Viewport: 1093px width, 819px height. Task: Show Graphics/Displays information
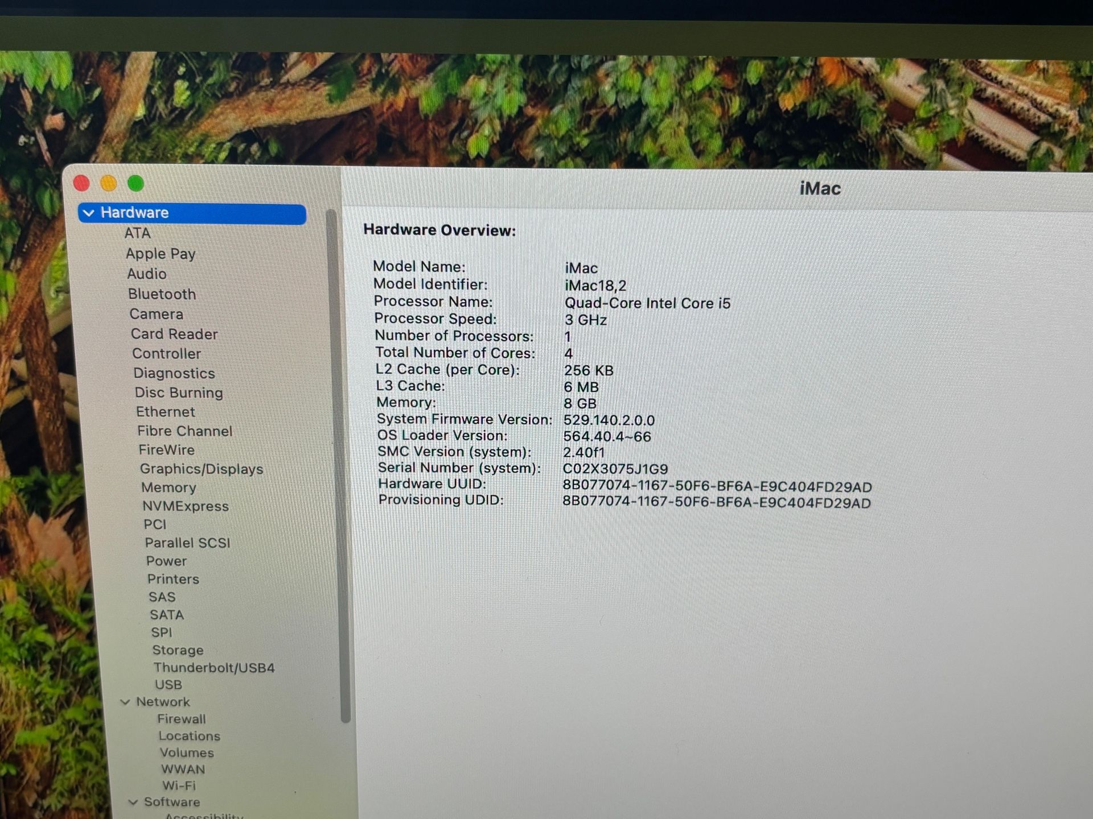[x=202, y=469]
